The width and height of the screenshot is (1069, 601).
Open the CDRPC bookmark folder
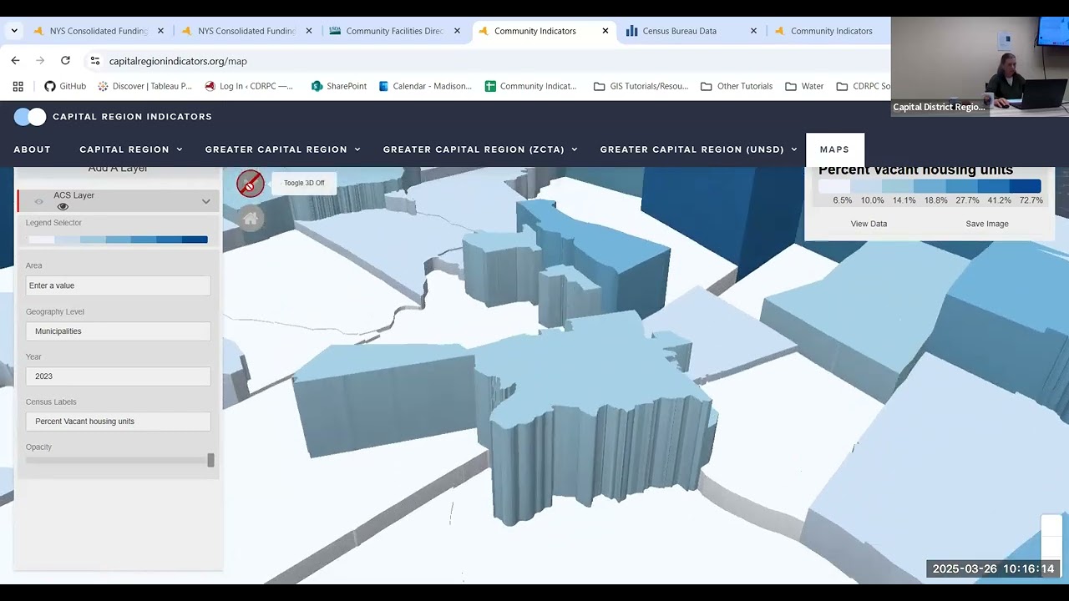tap(864, 86)
